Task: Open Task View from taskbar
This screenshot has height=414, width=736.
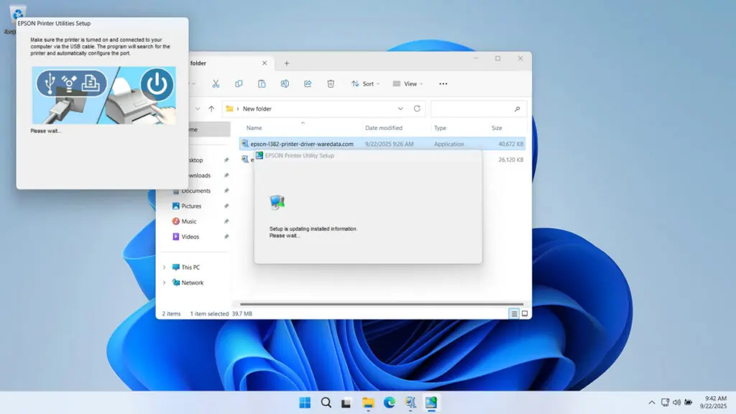Action: (346, 402)
